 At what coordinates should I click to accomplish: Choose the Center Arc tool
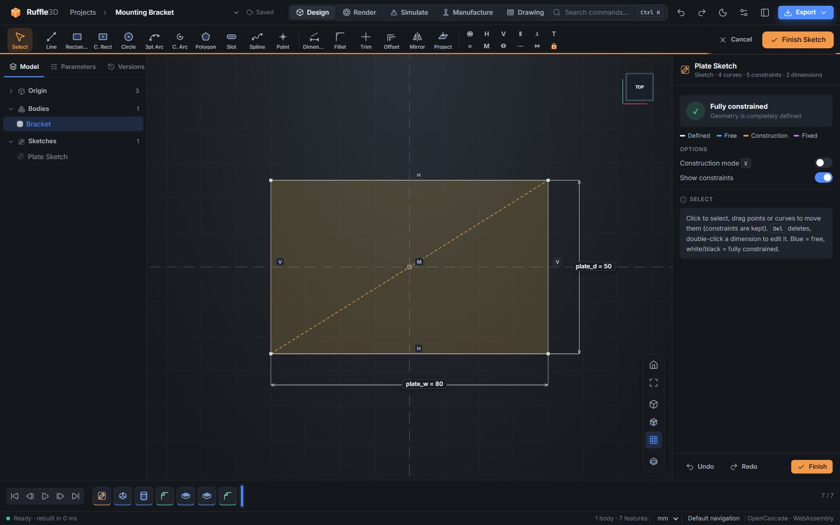180,40
